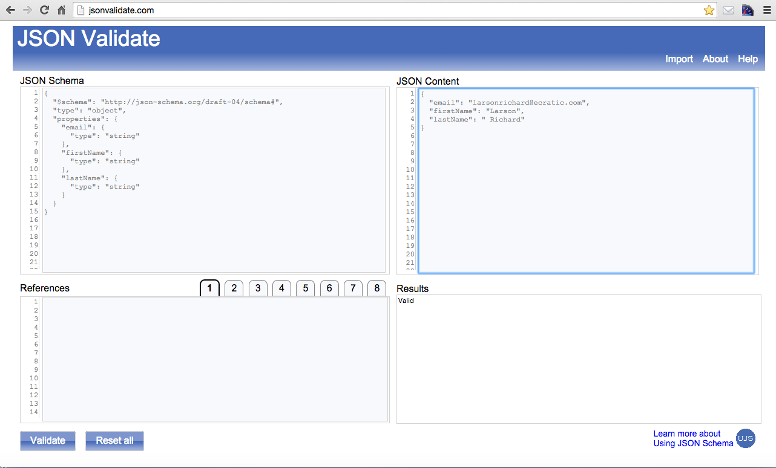The image size is (776, 468).
Task: Click the Reset all button
Action: coord(114,441)
